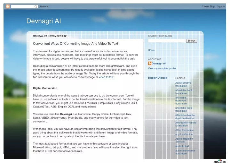
Task: Click the ABOUT ME heading
Action: tap(154, 59)
